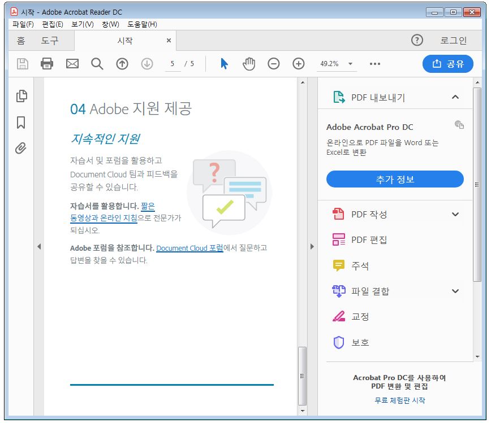
Task: Close the 시작 document tab
Action: coord(169,40)
